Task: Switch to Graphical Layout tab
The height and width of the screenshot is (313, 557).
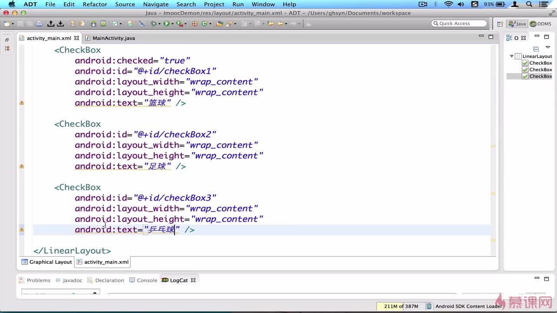Action: (x=47, y=262)
